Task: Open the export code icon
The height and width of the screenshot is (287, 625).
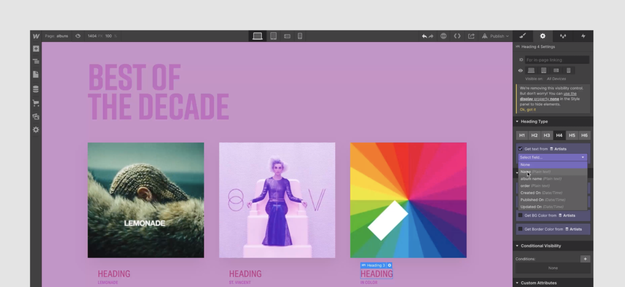Action: 457,36
